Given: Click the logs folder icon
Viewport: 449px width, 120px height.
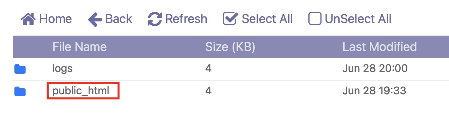Looking at the screenshot, I should (20, 69).
